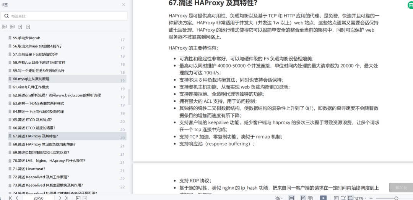Viewport: 413px width, 200px height.
Task: Go to previous page arrow
Action: point(17,198)
